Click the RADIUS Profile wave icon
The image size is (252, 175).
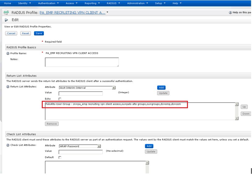click(x=6, y=13)
